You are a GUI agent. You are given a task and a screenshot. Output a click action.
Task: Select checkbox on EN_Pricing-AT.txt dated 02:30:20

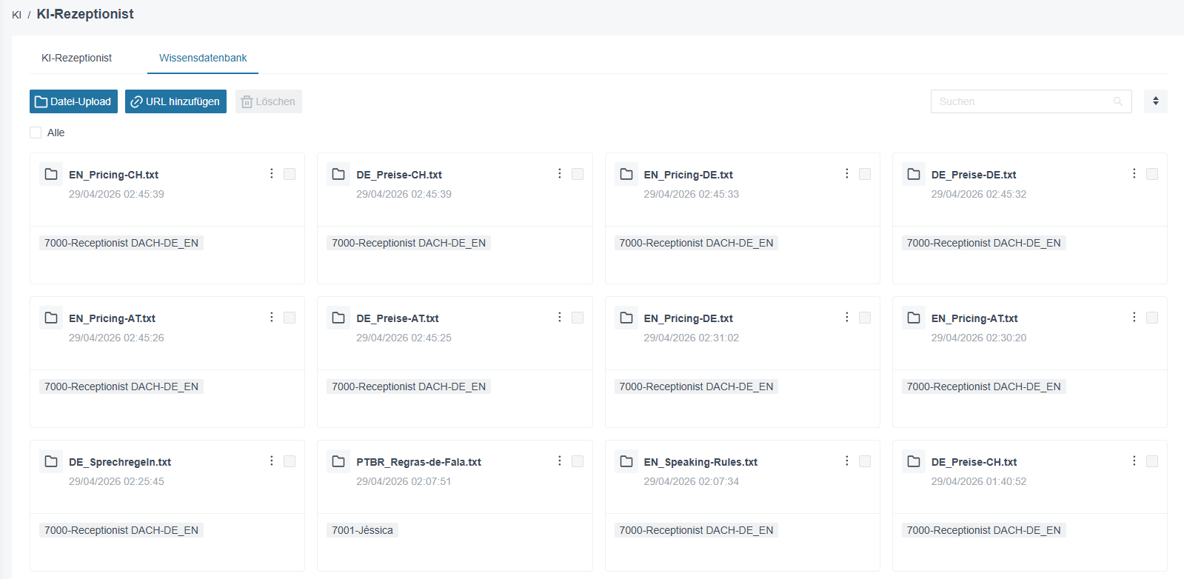(x=1152, y=318)
